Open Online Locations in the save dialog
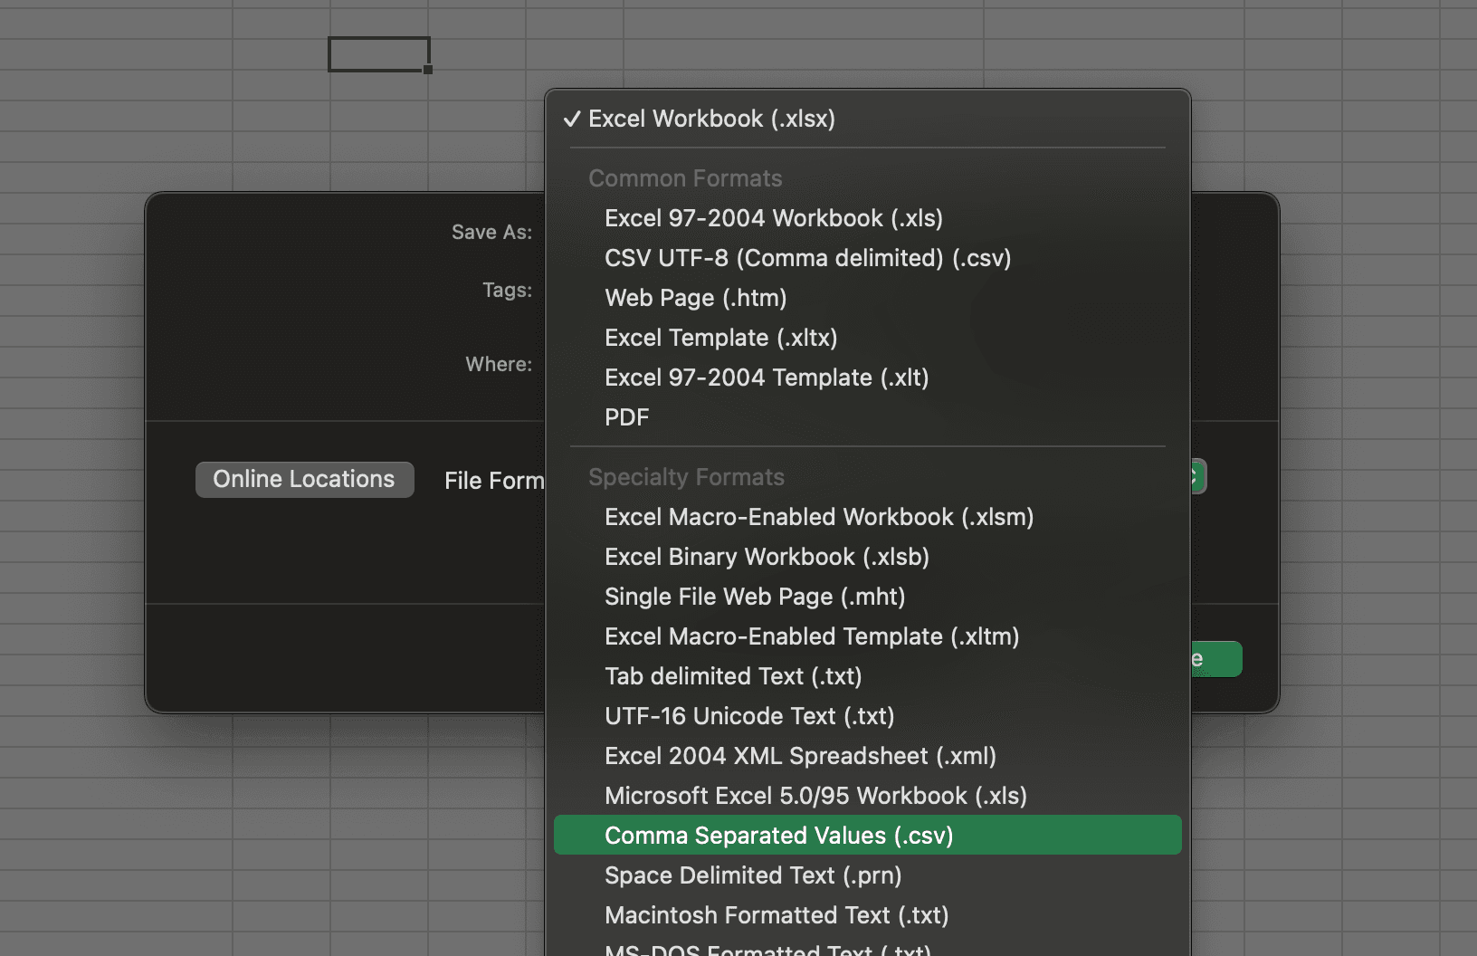This screenshot has width=1477, height=956. tap(304, 480)
